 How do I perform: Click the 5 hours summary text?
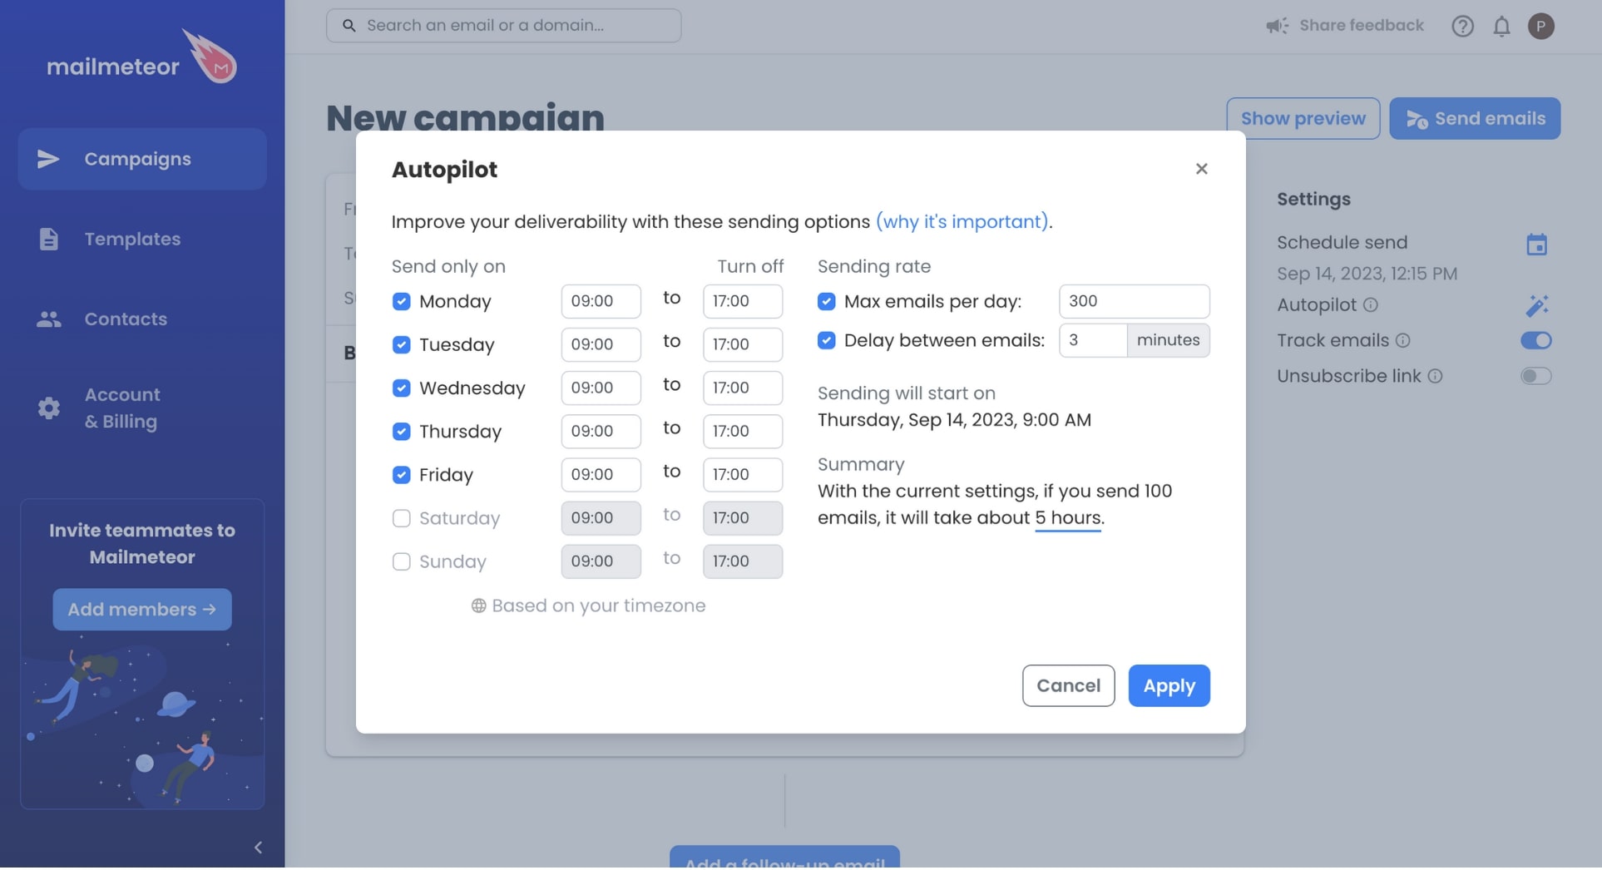click(x=1068, y=518)
